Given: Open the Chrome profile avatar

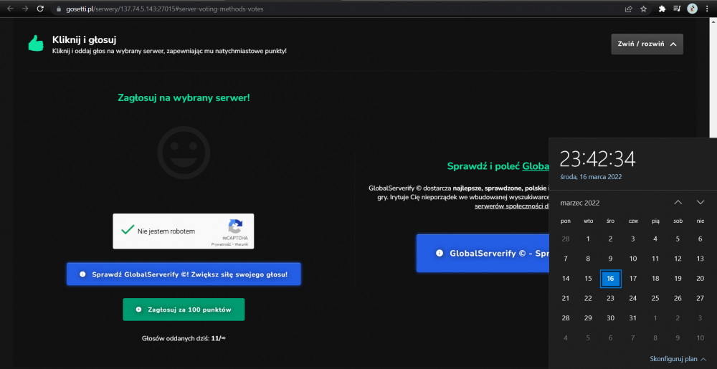Looking at the screenshot, I should 693,9.
